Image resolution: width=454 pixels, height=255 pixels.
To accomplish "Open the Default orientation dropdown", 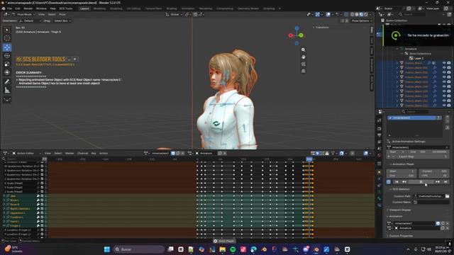I will tap(30, 21).
